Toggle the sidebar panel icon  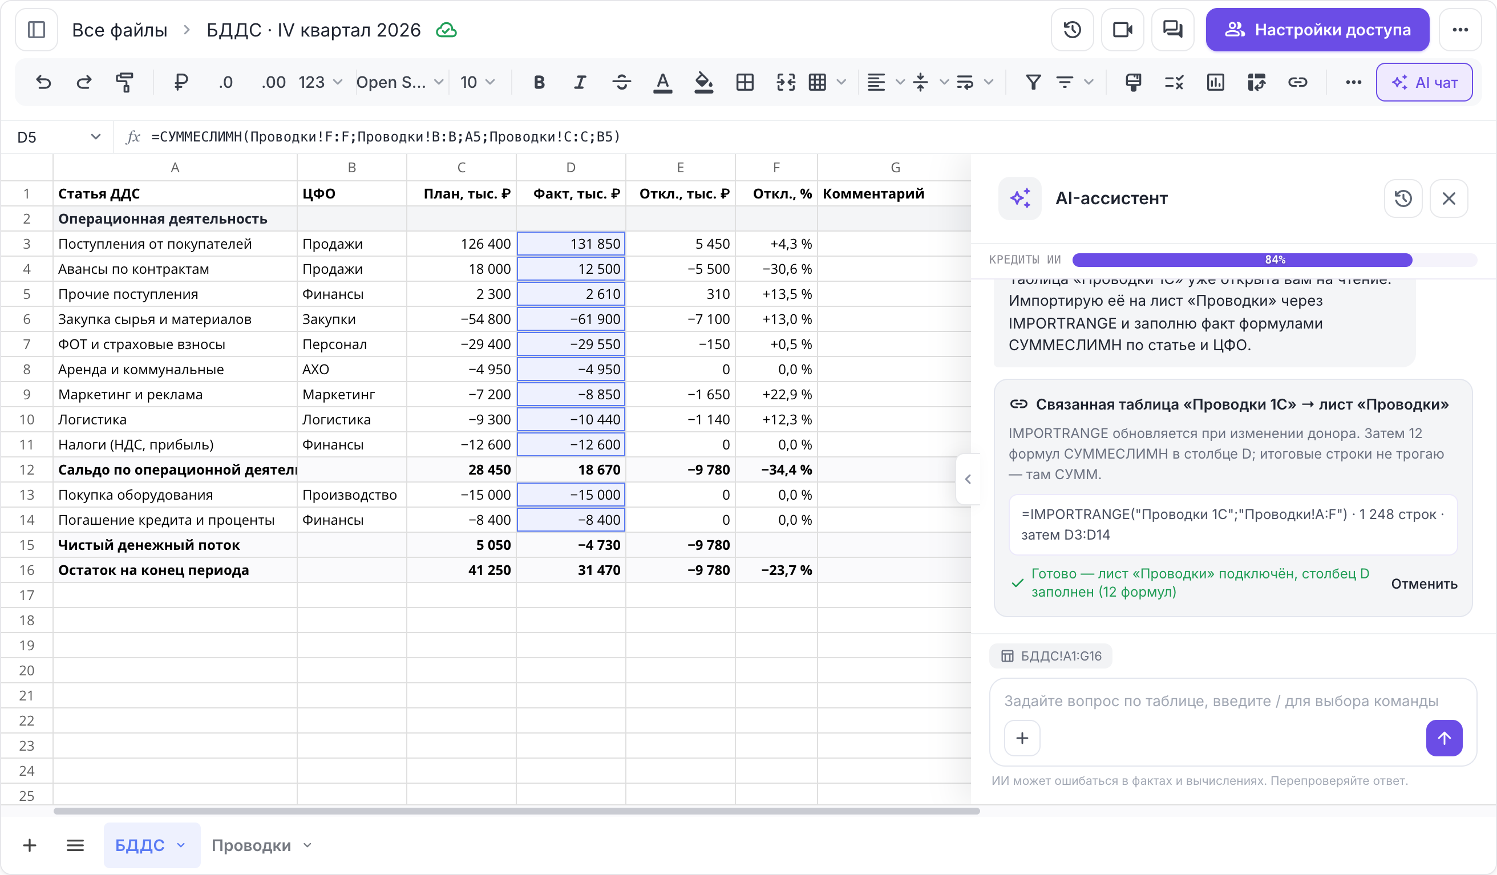(37, 30)
